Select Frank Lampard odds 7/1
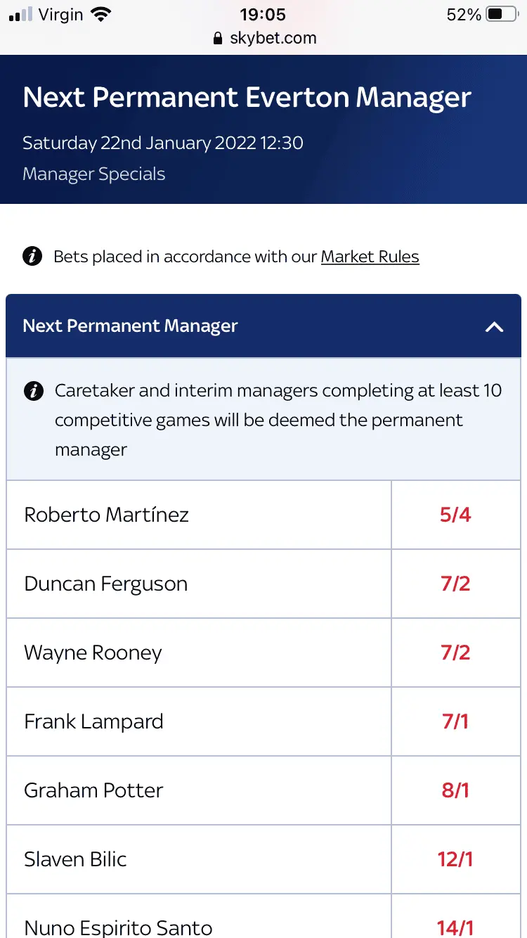527x938 pixels. (x=455, y=721)
